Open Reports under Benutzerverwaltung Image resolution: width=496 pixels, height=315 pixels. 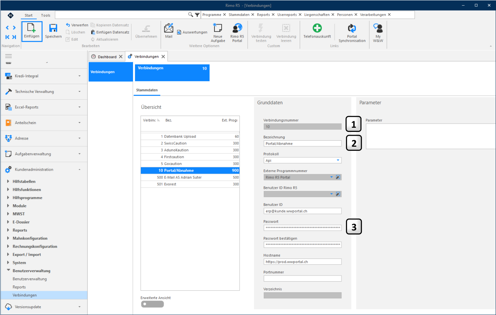click(x=19, y=287)
